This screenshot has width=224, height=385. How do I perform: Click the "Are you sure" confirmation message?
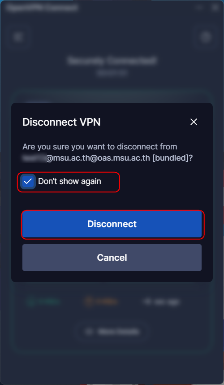tap(108, 152)
